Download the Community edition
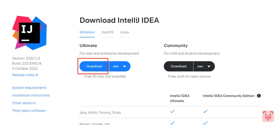The height and width of the screenshot is (125, 277). point(179,66)
